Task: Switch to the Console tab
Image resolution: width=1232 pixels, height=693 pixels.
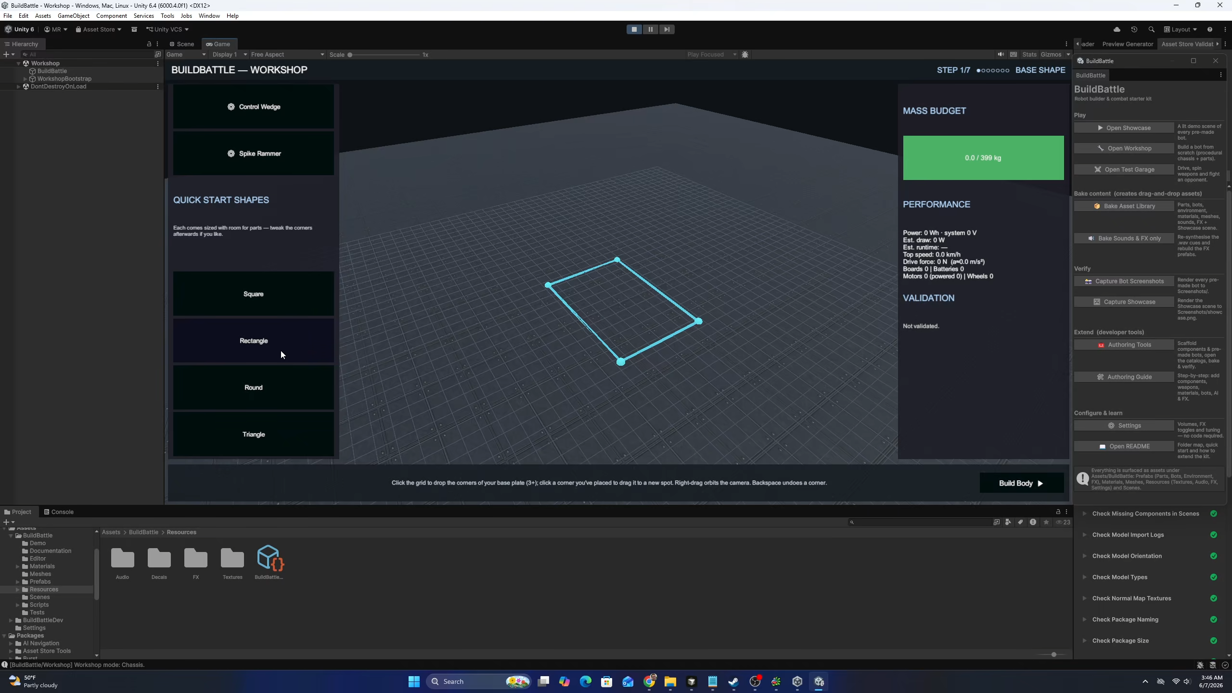Action: coord(59,512)
